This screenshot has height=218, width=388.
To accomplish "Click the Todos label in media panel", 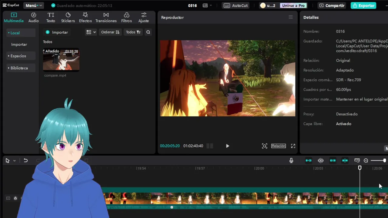I will [48, 42].
